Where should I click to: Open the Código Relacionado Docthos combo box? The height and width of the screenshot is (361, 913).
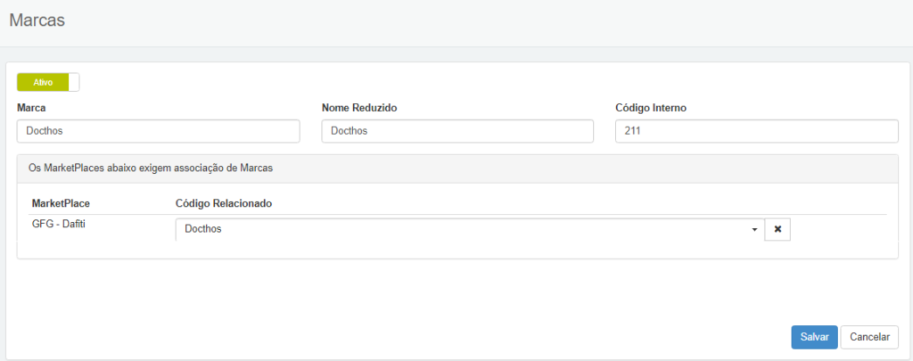pyautogui.click(x=470, y=229)
